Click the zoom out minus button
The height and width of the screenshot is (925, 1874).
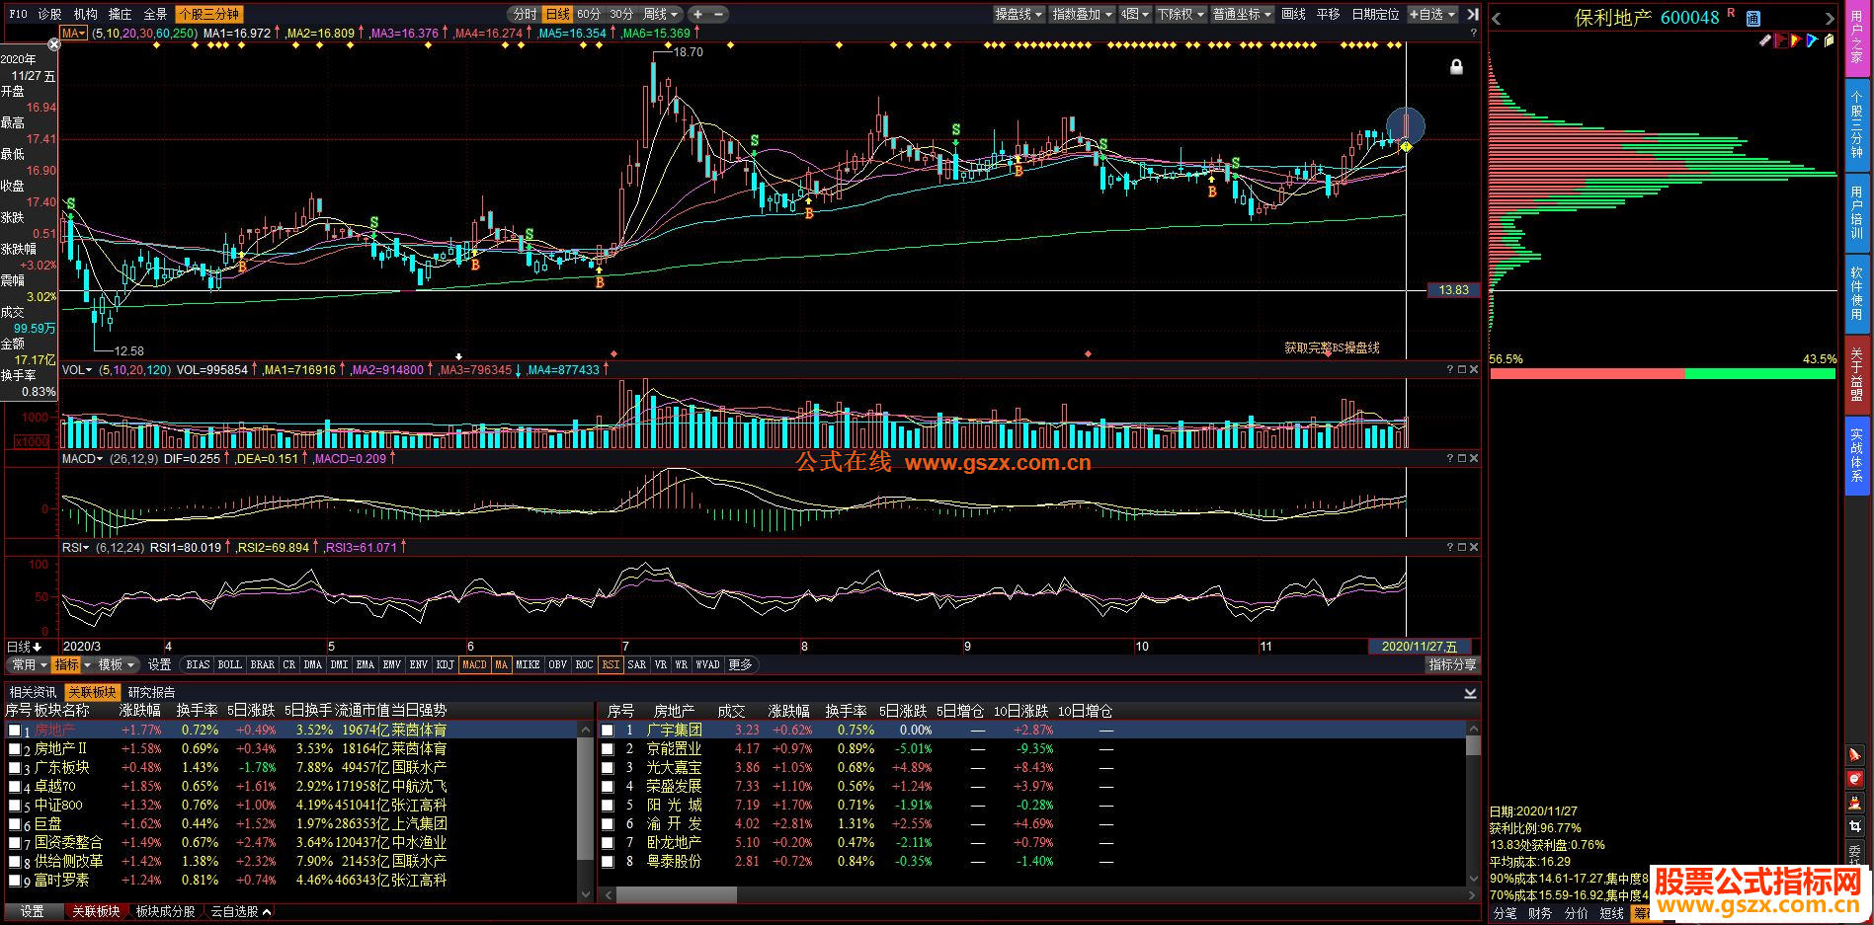tap(718, 14)
